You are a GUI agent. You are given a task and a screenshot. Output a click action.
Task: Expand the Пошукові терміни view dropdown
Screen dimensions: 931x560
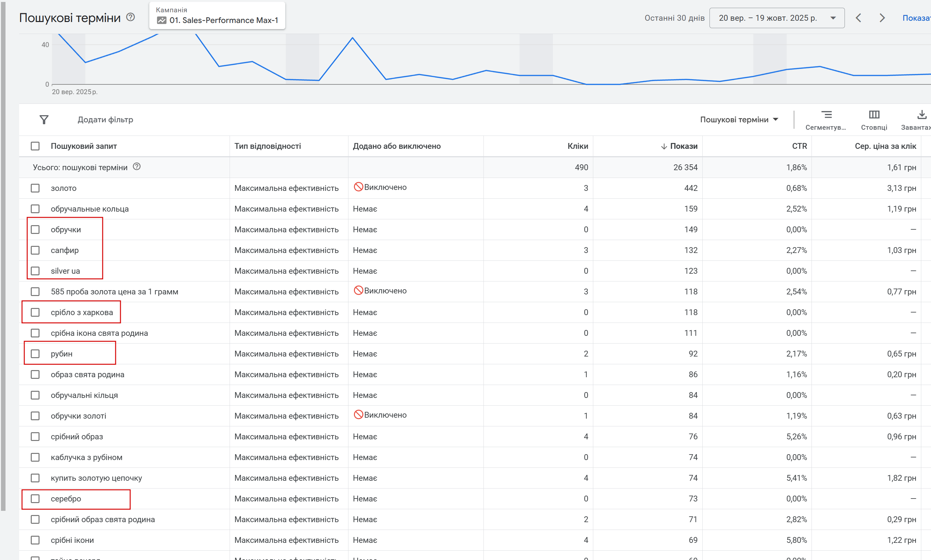(x=739, y=120)
